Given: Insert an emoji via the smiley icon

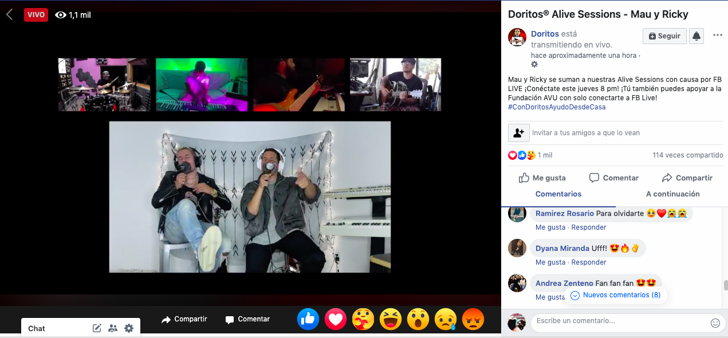Looking at the screenshot, I should pos(715,322).
